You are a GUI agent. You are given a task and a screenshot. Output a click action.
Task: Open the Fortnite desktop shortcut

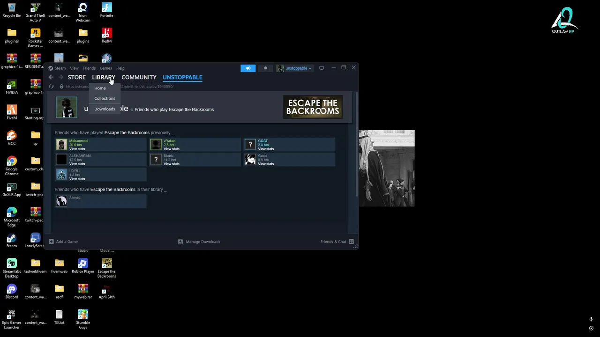click(106, 10)
